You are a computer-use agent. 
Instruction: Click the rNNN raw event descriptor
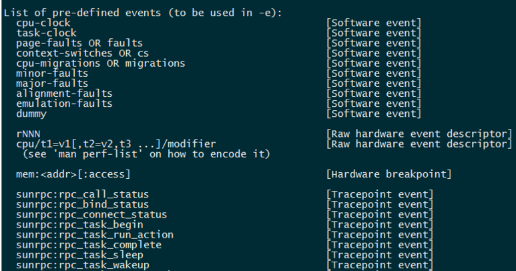tap(28, 134)
